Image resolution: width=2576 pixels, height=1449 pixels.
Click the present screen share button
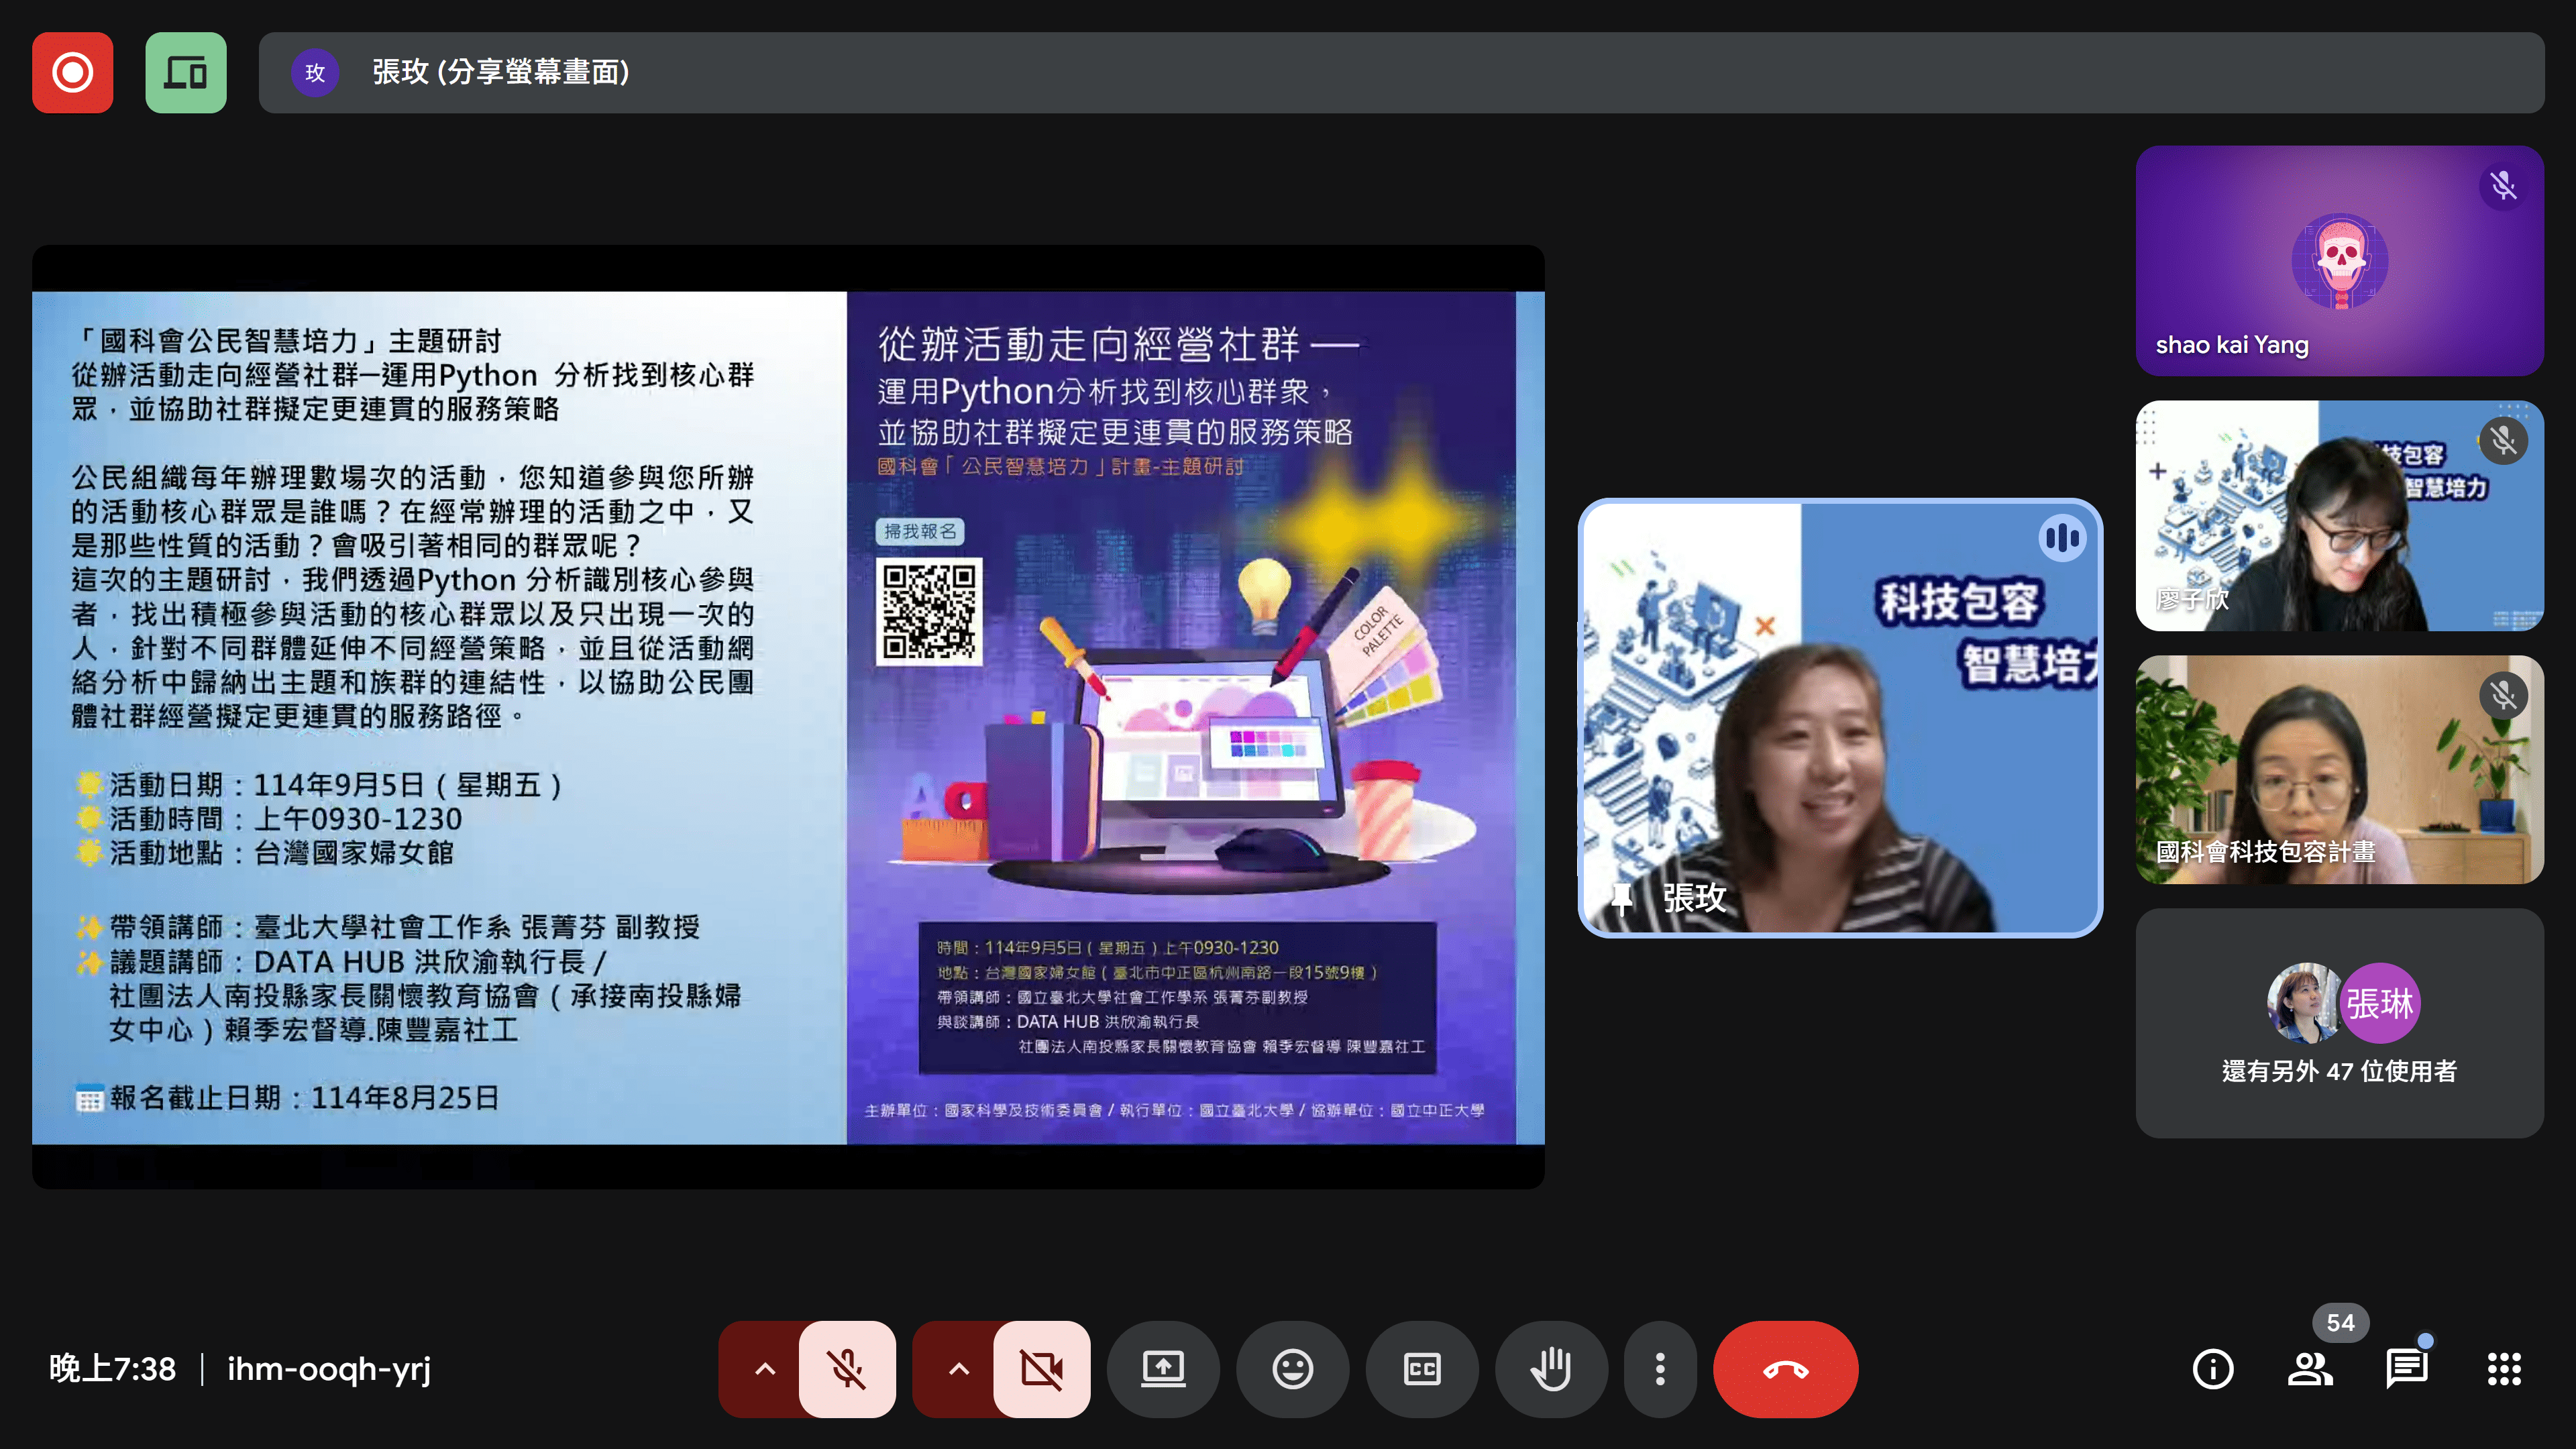click(1163, 1368)
